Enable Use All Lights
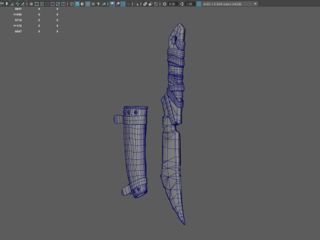 [99, 4]
